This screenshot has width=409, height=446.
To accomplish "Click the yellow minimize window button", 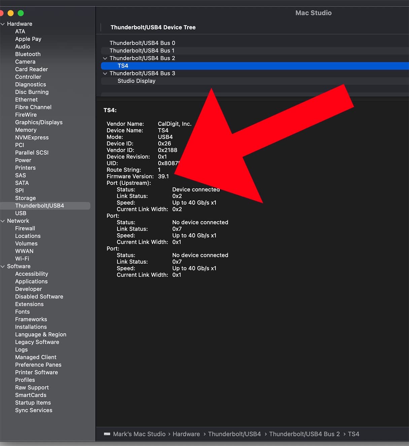I will pos(11,13).
